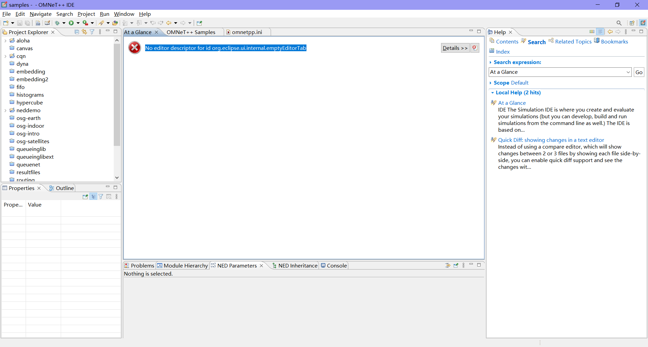Click the flashlight Search icon in toolbar
The image size is (648, 347).
click(x=101, y=23)
